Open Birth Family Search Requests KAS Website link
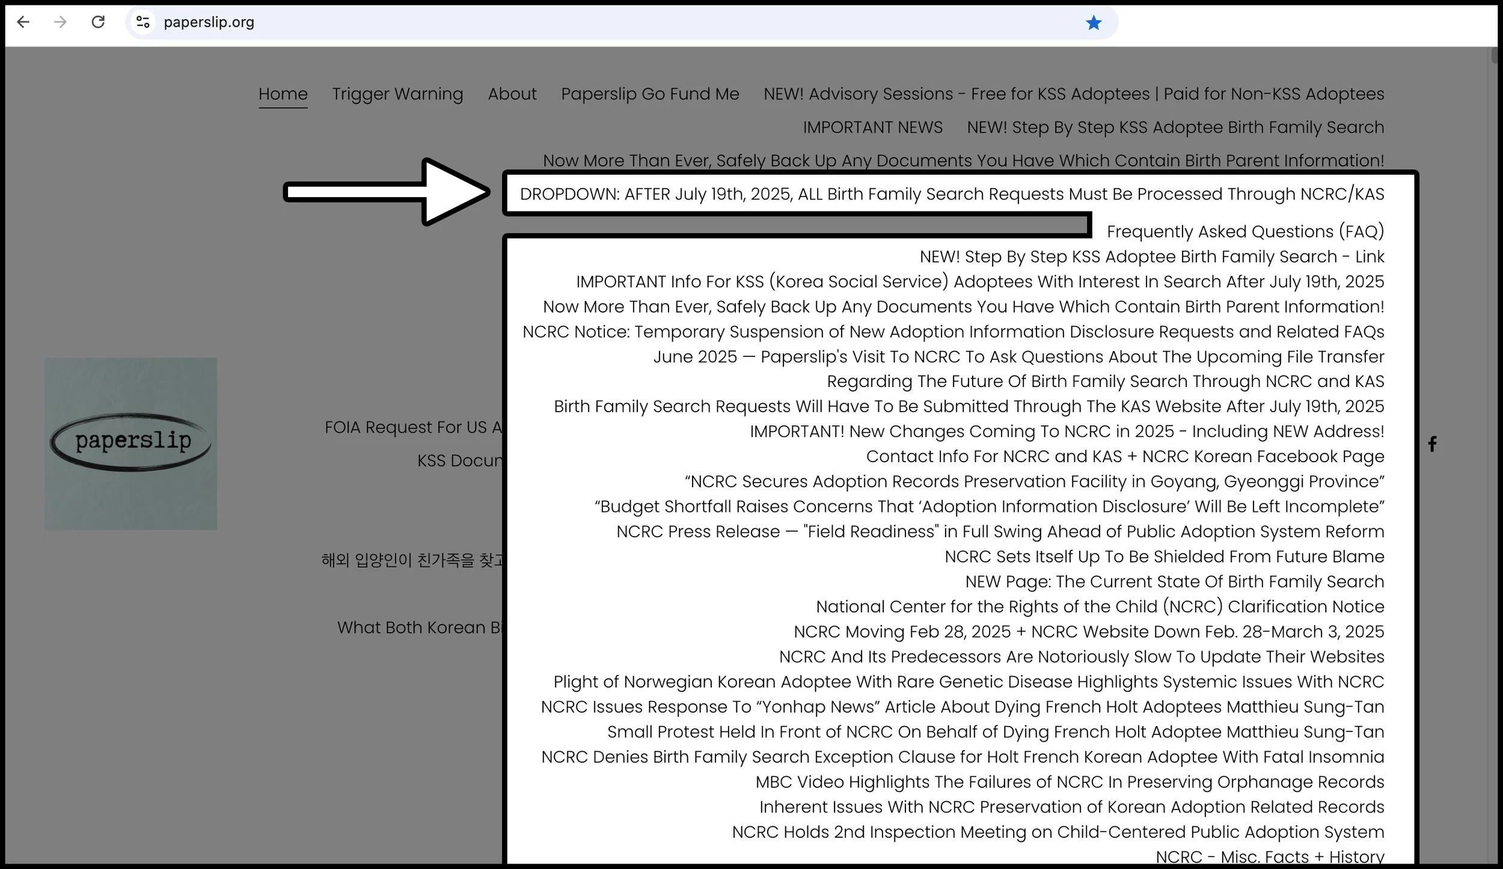Viewport: 1503px width, 869px height. [x=969, y=407]
